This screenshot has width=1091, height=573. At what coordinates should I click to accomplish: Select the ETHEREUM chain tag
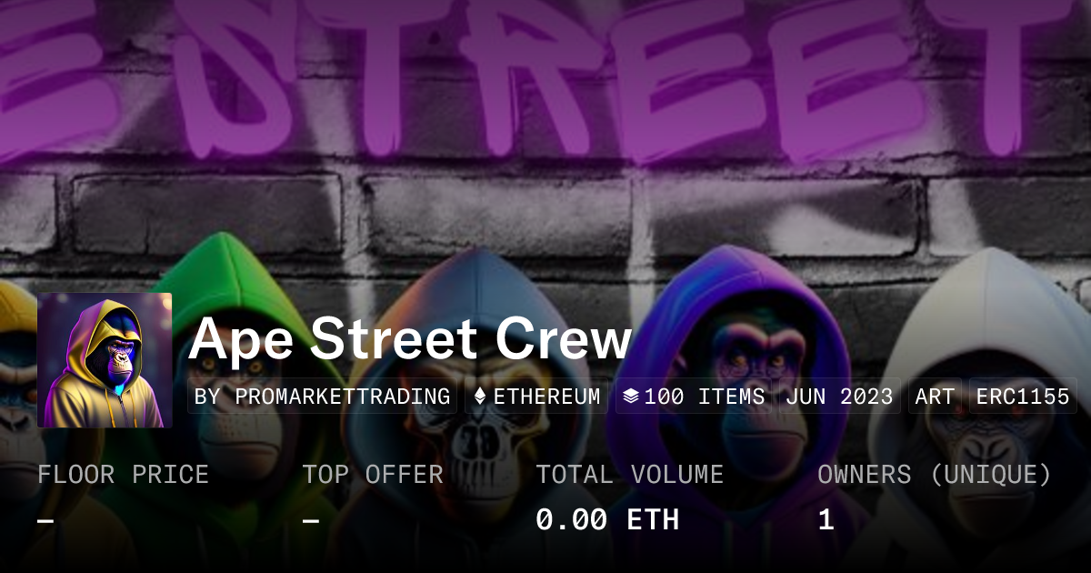(536, 397)
